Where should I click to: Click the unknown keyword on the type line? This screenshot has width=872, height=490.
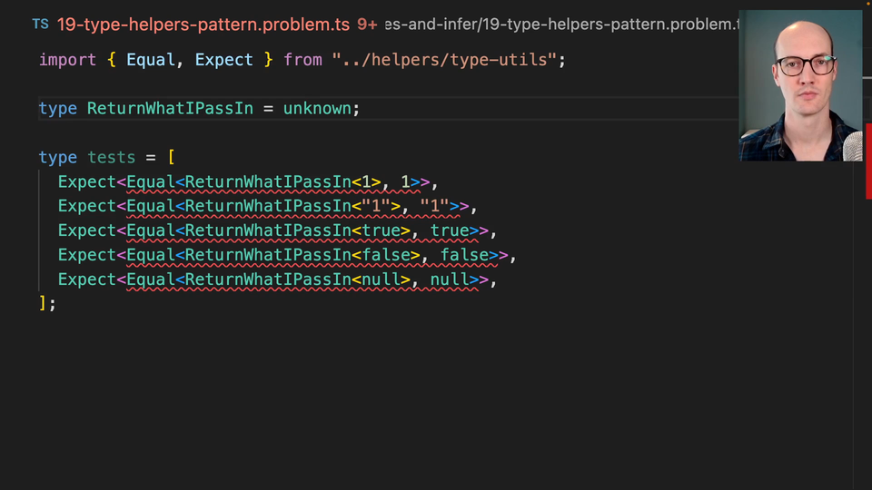click(x=316, y=109)
